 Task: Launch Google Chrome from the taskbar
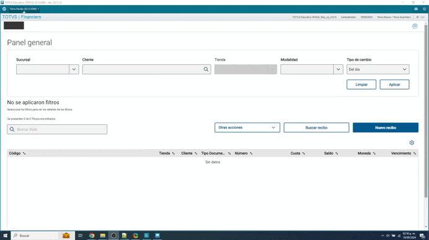click(x=92, y=235)
